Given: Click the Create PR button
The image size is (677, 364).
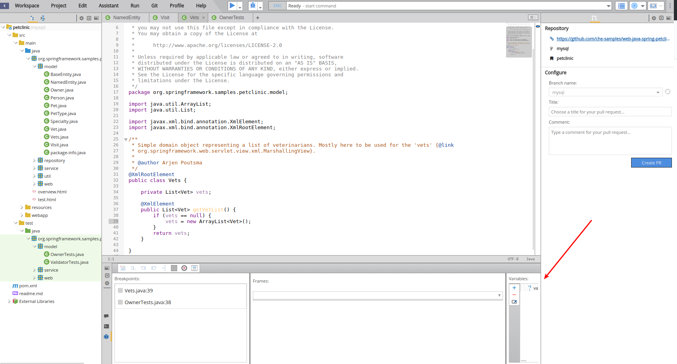Looking at the screenshot, I should tap(651, 163).
